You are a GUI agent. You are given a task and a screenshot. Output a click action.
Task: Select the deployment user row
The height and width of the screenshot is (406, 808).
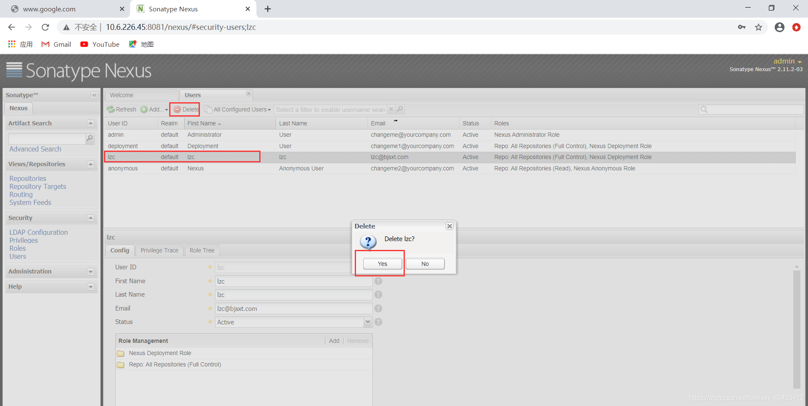pos(450,146)
